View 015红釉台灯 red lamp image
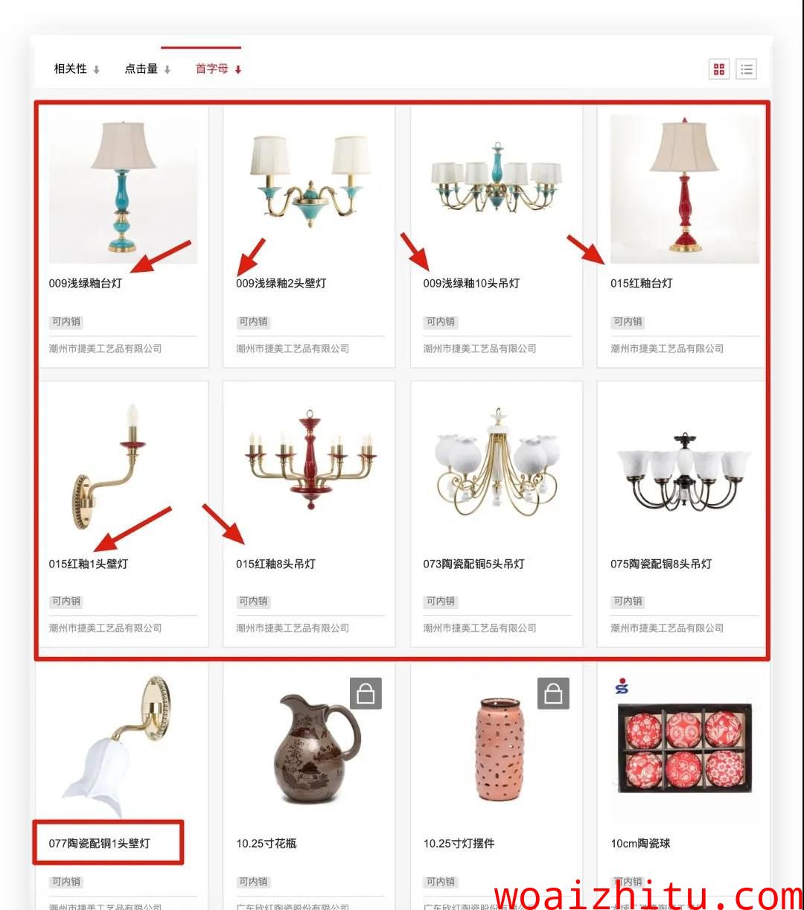804x910 pixels. point(684,189)
